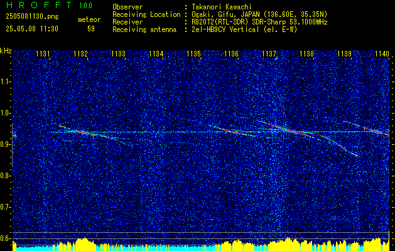Click time marker 1132
This screenshot has width=395, height=251.
pyautogui.click(x=80, y=53)
